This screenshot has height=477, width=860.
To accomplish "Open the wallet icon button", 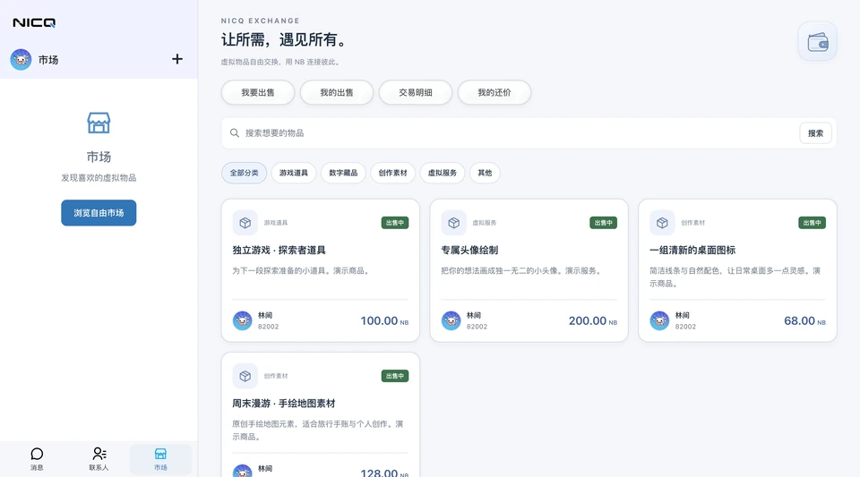I will coord(817,42).
